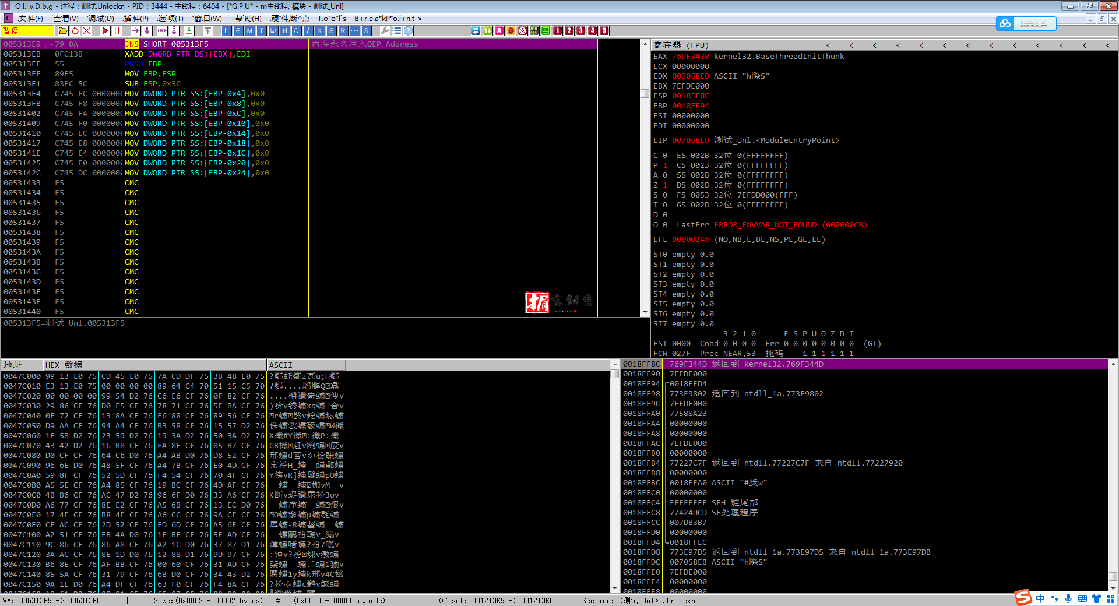Open Breakpoints via the B button
Image resolution: width=1119 pixels, height=606 pixels.
(332, 31)
